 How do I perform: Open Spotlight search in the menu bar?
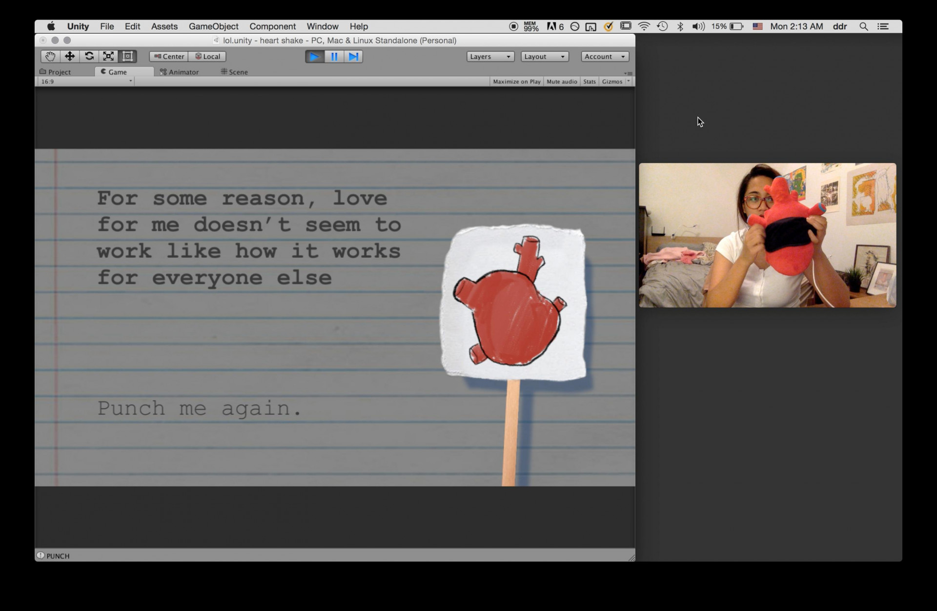[863, 26]
